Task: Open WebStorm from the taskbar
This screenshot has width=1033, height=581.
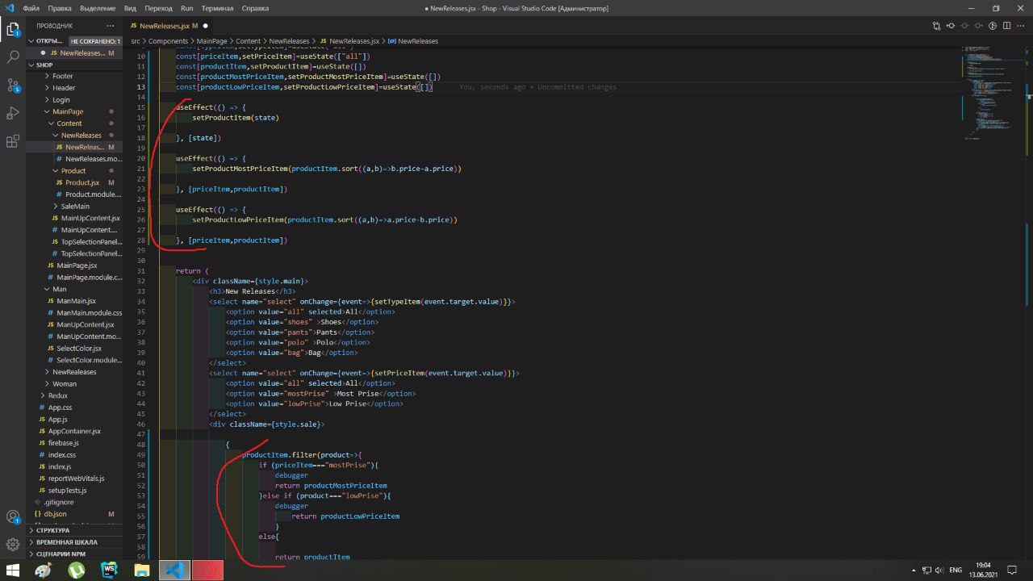Action: pyautogui.click(x=109, y=570)
